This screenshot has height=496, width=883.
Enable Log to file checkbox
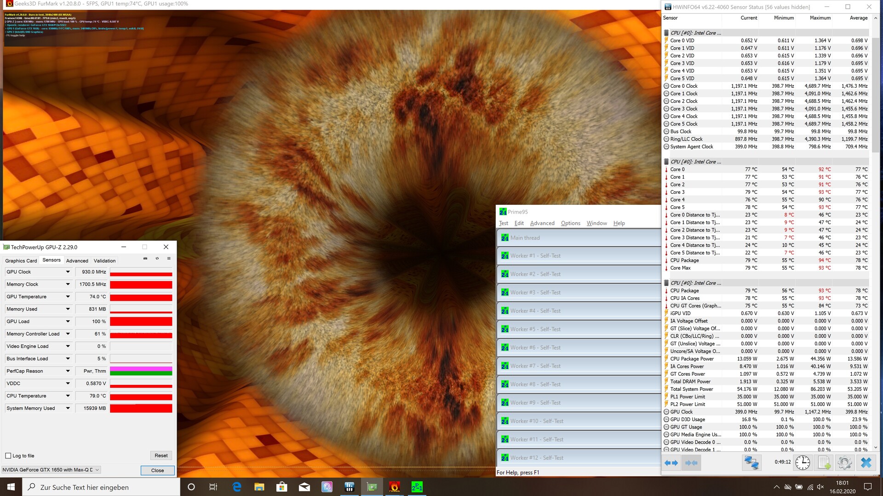click(x=8, y=456)
